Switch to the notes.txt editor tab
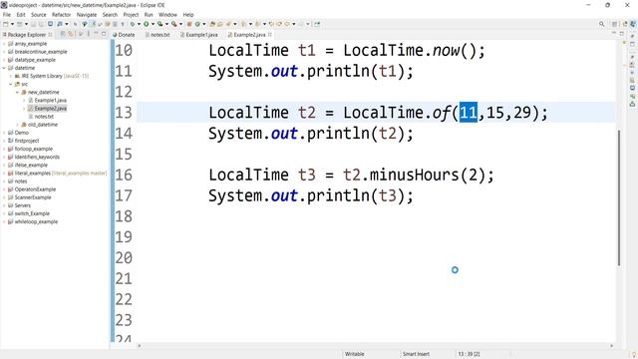This screenshot has height=359, width=638. click(x=158, y=35)
